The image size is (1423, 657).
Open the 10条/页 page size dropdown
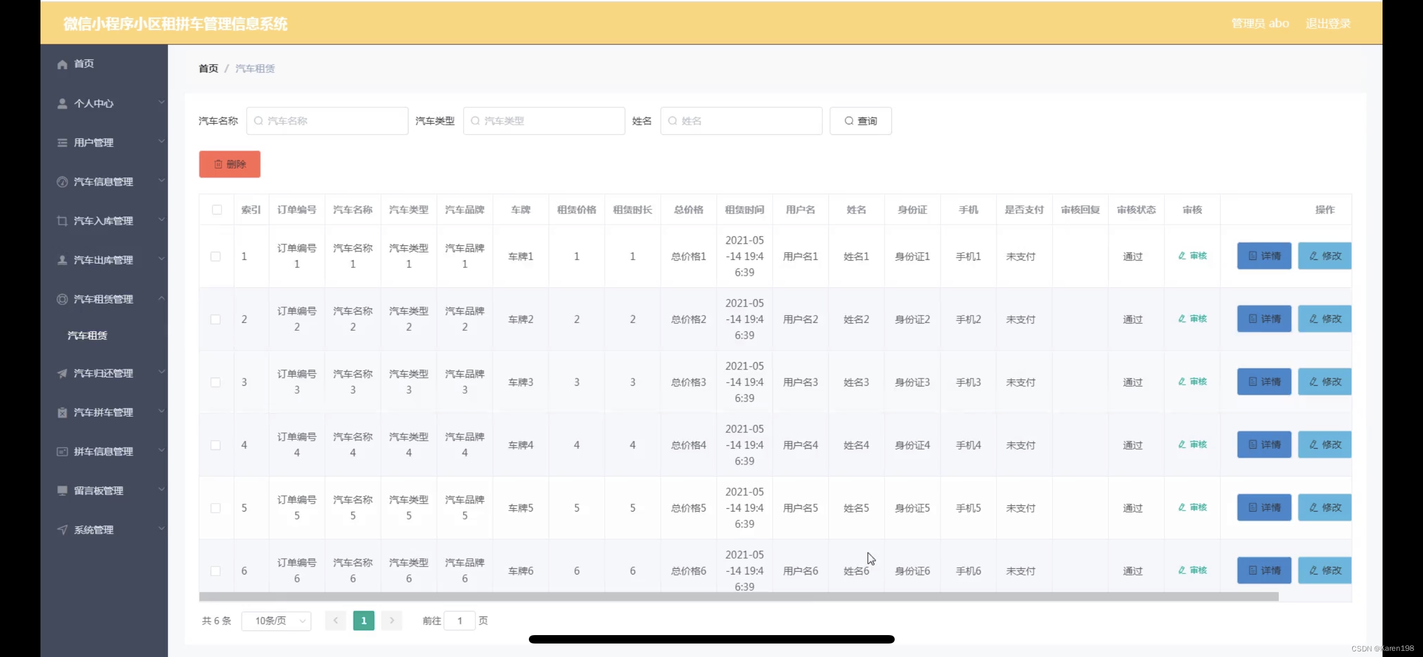pos(277,620)
